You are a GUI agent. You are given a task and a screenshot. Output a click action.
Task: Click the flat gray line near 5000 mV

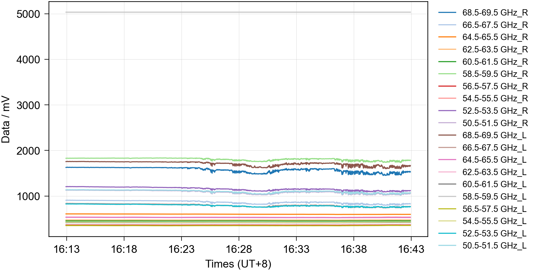click(x=238, y=12)
